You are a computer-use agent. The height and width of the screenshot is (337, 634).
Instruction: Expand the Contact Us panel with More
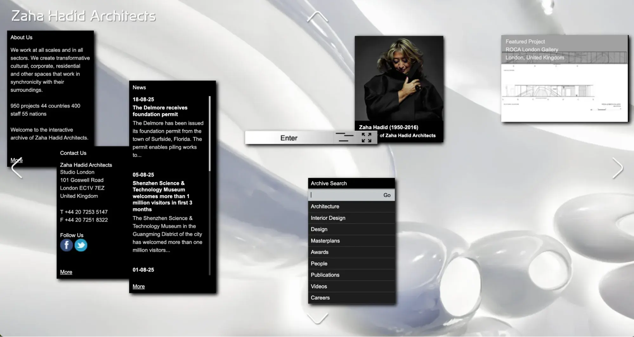click(66, 272)
